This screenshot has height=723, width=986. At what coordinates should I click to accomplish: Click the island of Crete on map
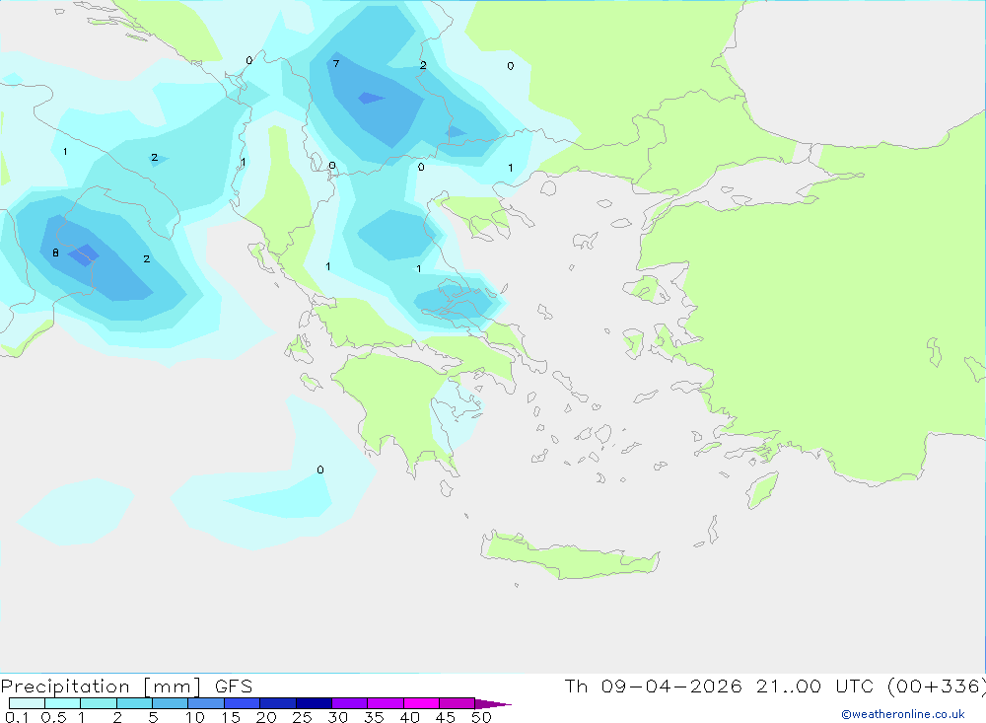pos(570,556)
